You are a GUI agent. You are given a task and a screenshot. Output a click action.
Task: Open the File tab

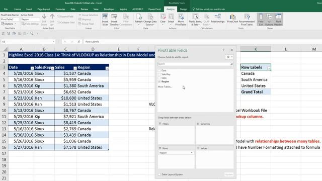[x=6, y=9]
